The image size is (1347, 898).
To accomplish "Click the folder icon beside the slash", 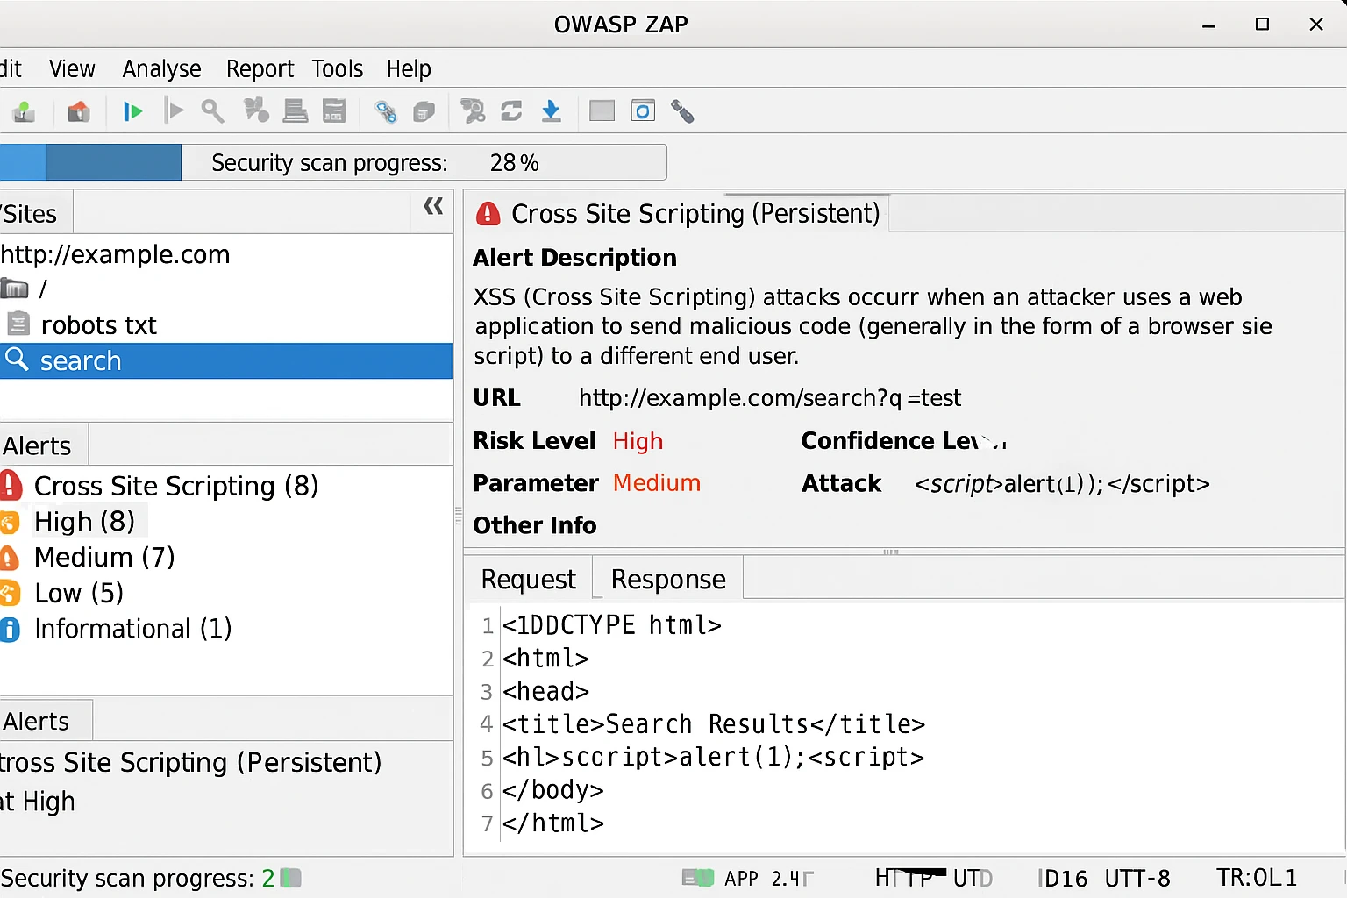I will coord(14,288).
